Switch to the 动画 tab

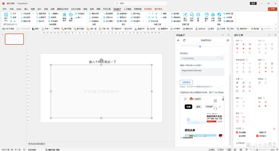(x=52, y=9)
